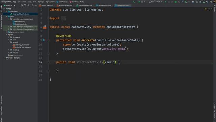
Task: Open activity_second.xml in project tree
Action: click(x=23, y=47)
